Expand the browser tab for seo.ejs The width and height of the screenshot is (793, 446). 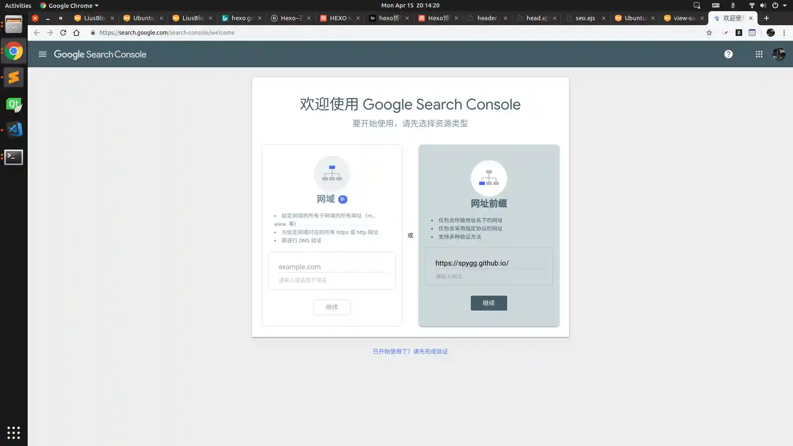point(586,18)
